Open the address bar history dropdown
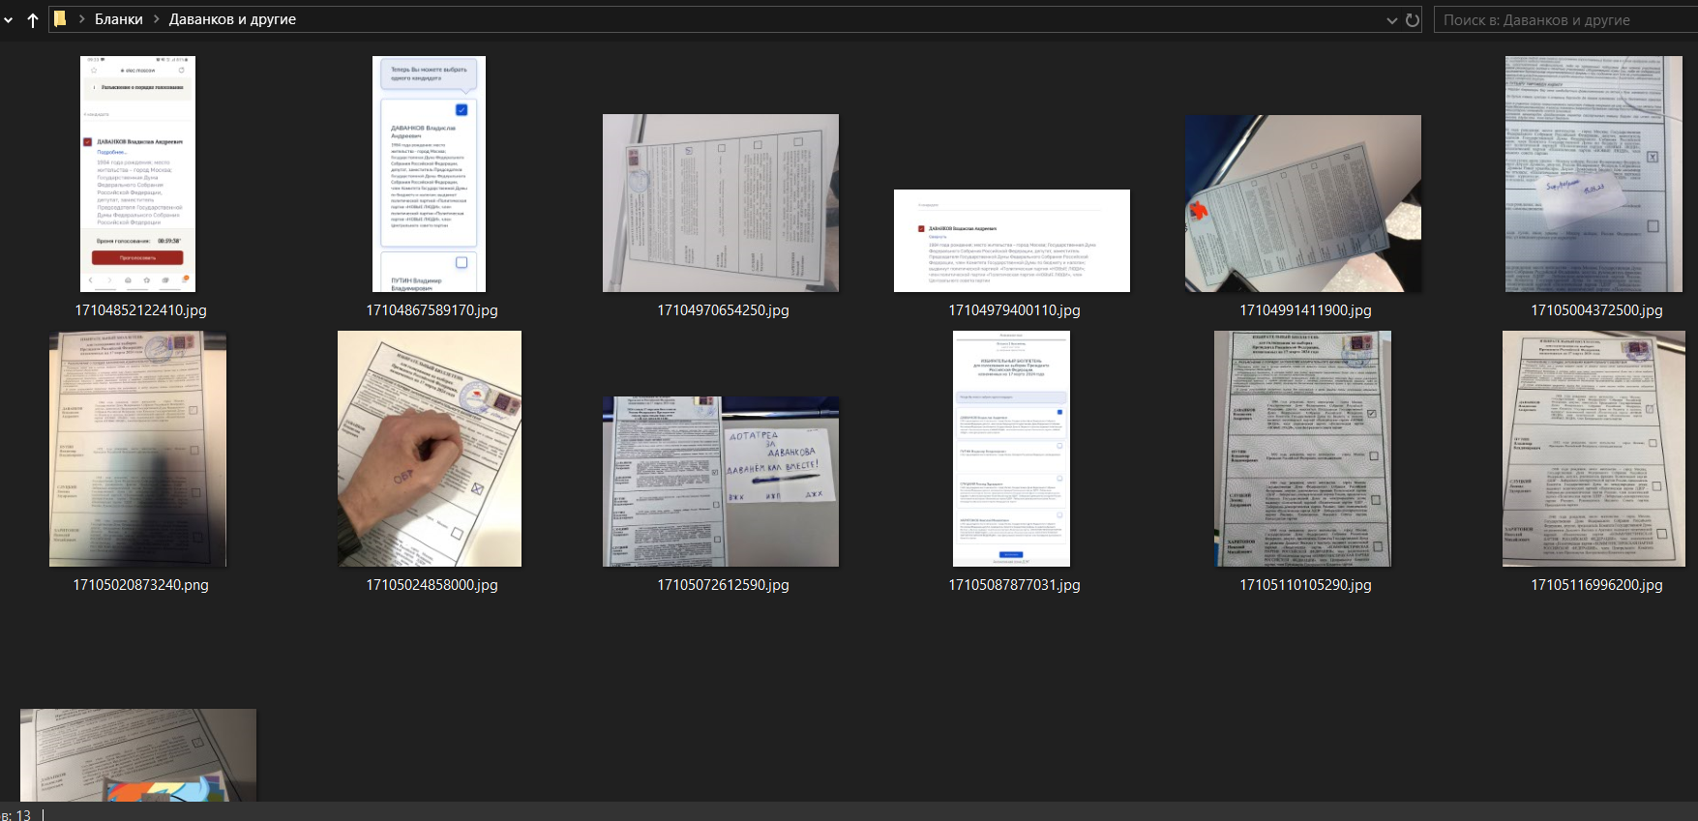Image resolution: width=1698 pixels, height=821 pixels. pos(1391,20)
